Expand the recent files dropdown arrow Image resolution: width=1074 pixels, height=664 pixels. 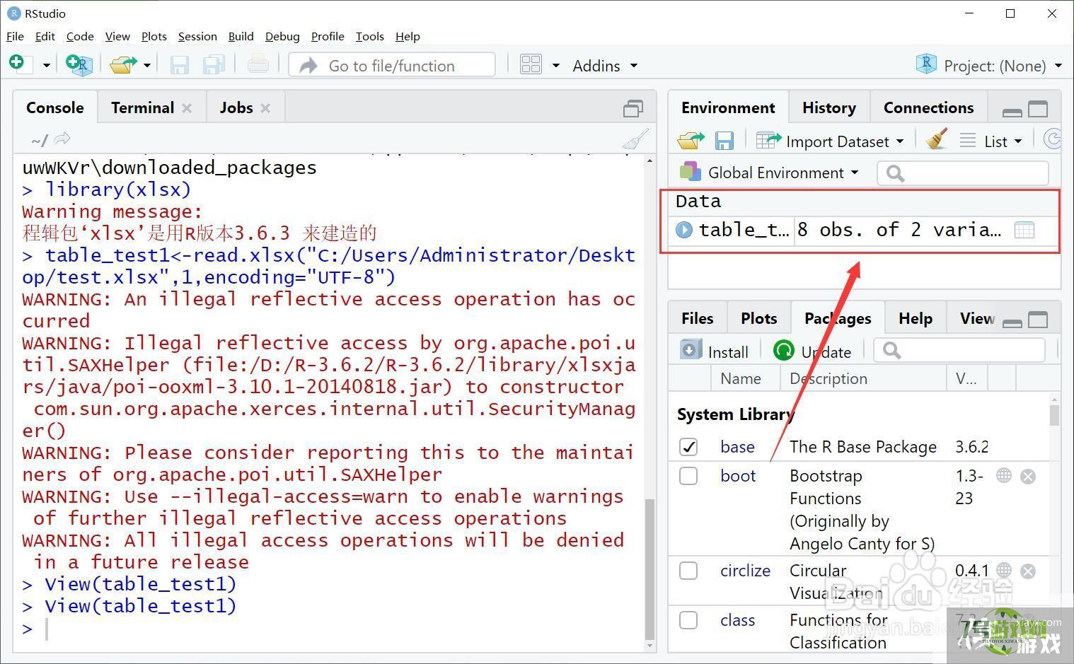pos(147,65)
